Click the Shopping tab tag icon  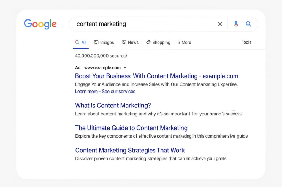tap(148, 42)
